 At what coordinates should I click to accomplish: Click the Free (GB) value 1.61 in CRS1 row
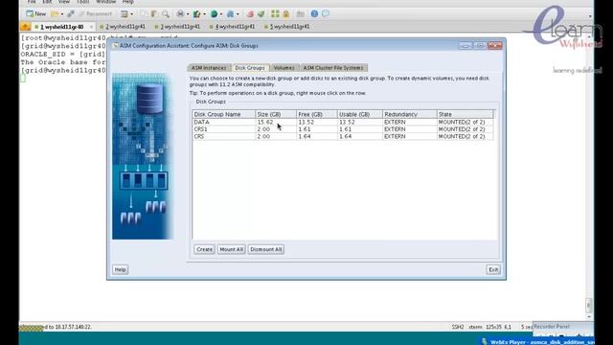coord(305,129)
